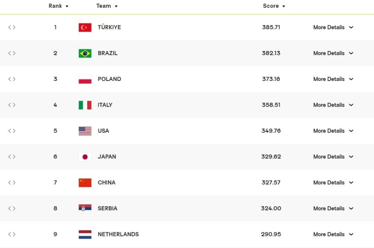This screenshot has height=248, width=374.
Task: Click the rank movement arrows beside Türkiye
Action: pyautogui.click(x=12, y=27)
